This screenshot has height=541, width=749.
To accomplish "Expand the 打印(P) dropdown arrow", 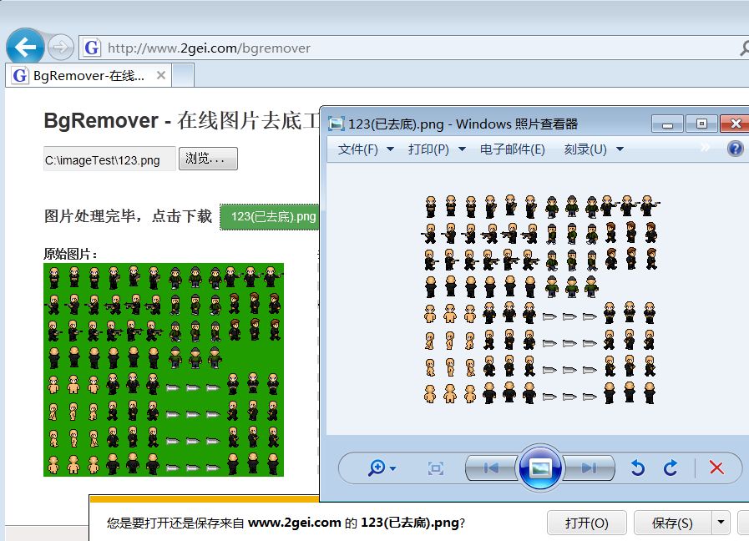I will (x=462, y=149).
